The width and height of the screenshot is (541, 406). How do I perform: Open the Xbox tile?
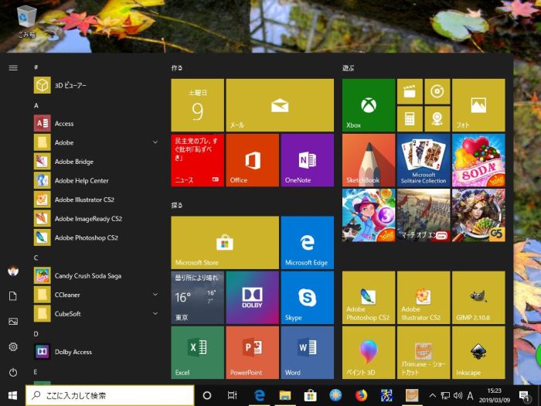[x=368, y=104]
